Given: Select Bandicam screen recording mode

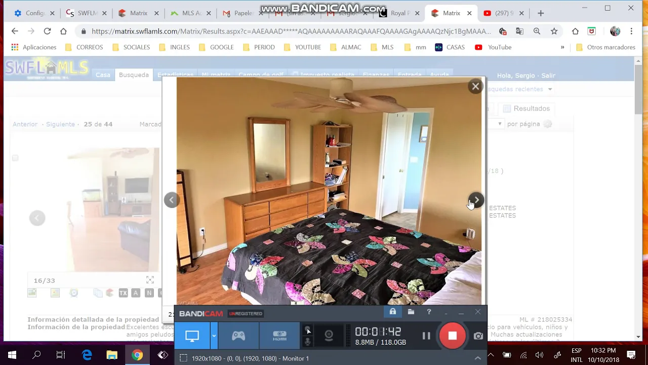Looking at the screenshot, I should [192, 336].
